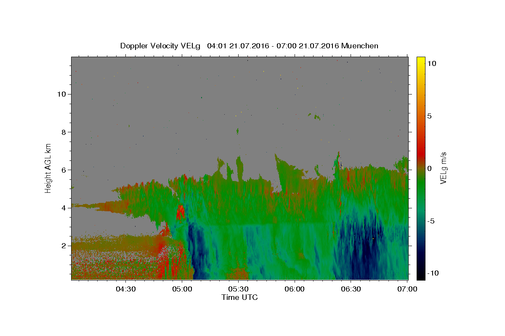Click the 05:00 time tick label
Viewport: 505px width, 336px height.
click(182, 289)
